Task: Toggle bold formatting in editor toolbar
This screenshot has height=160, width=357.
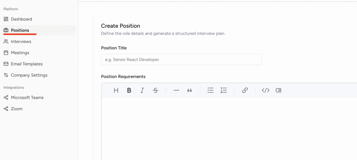Action: tap(129, 90)
